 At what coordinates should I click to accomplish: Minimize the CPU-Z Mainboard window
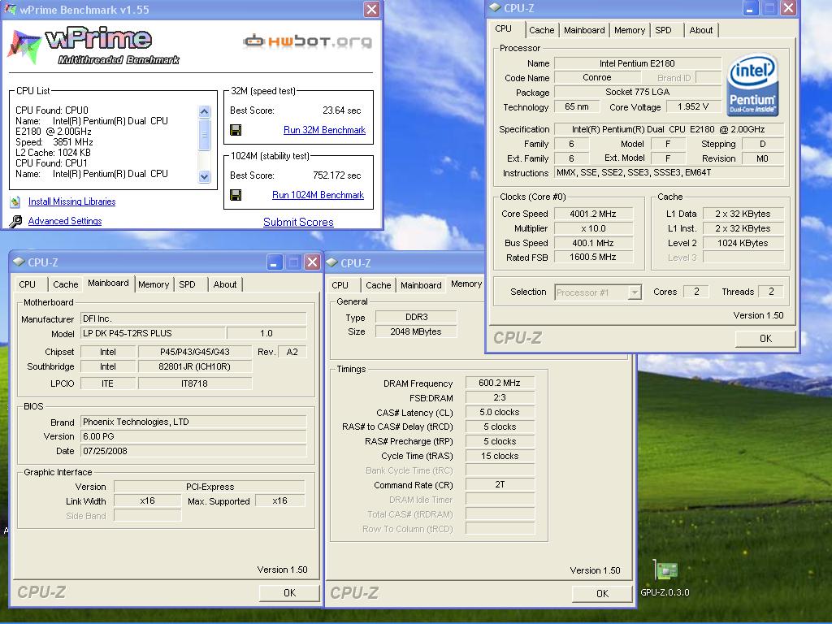[275, 262]
